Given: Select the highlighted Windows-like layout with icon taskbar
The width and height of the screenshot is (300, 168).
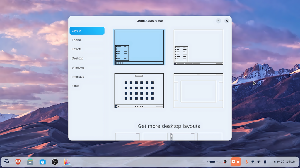Looking at the screenshot, I should (x=139, y=47).
